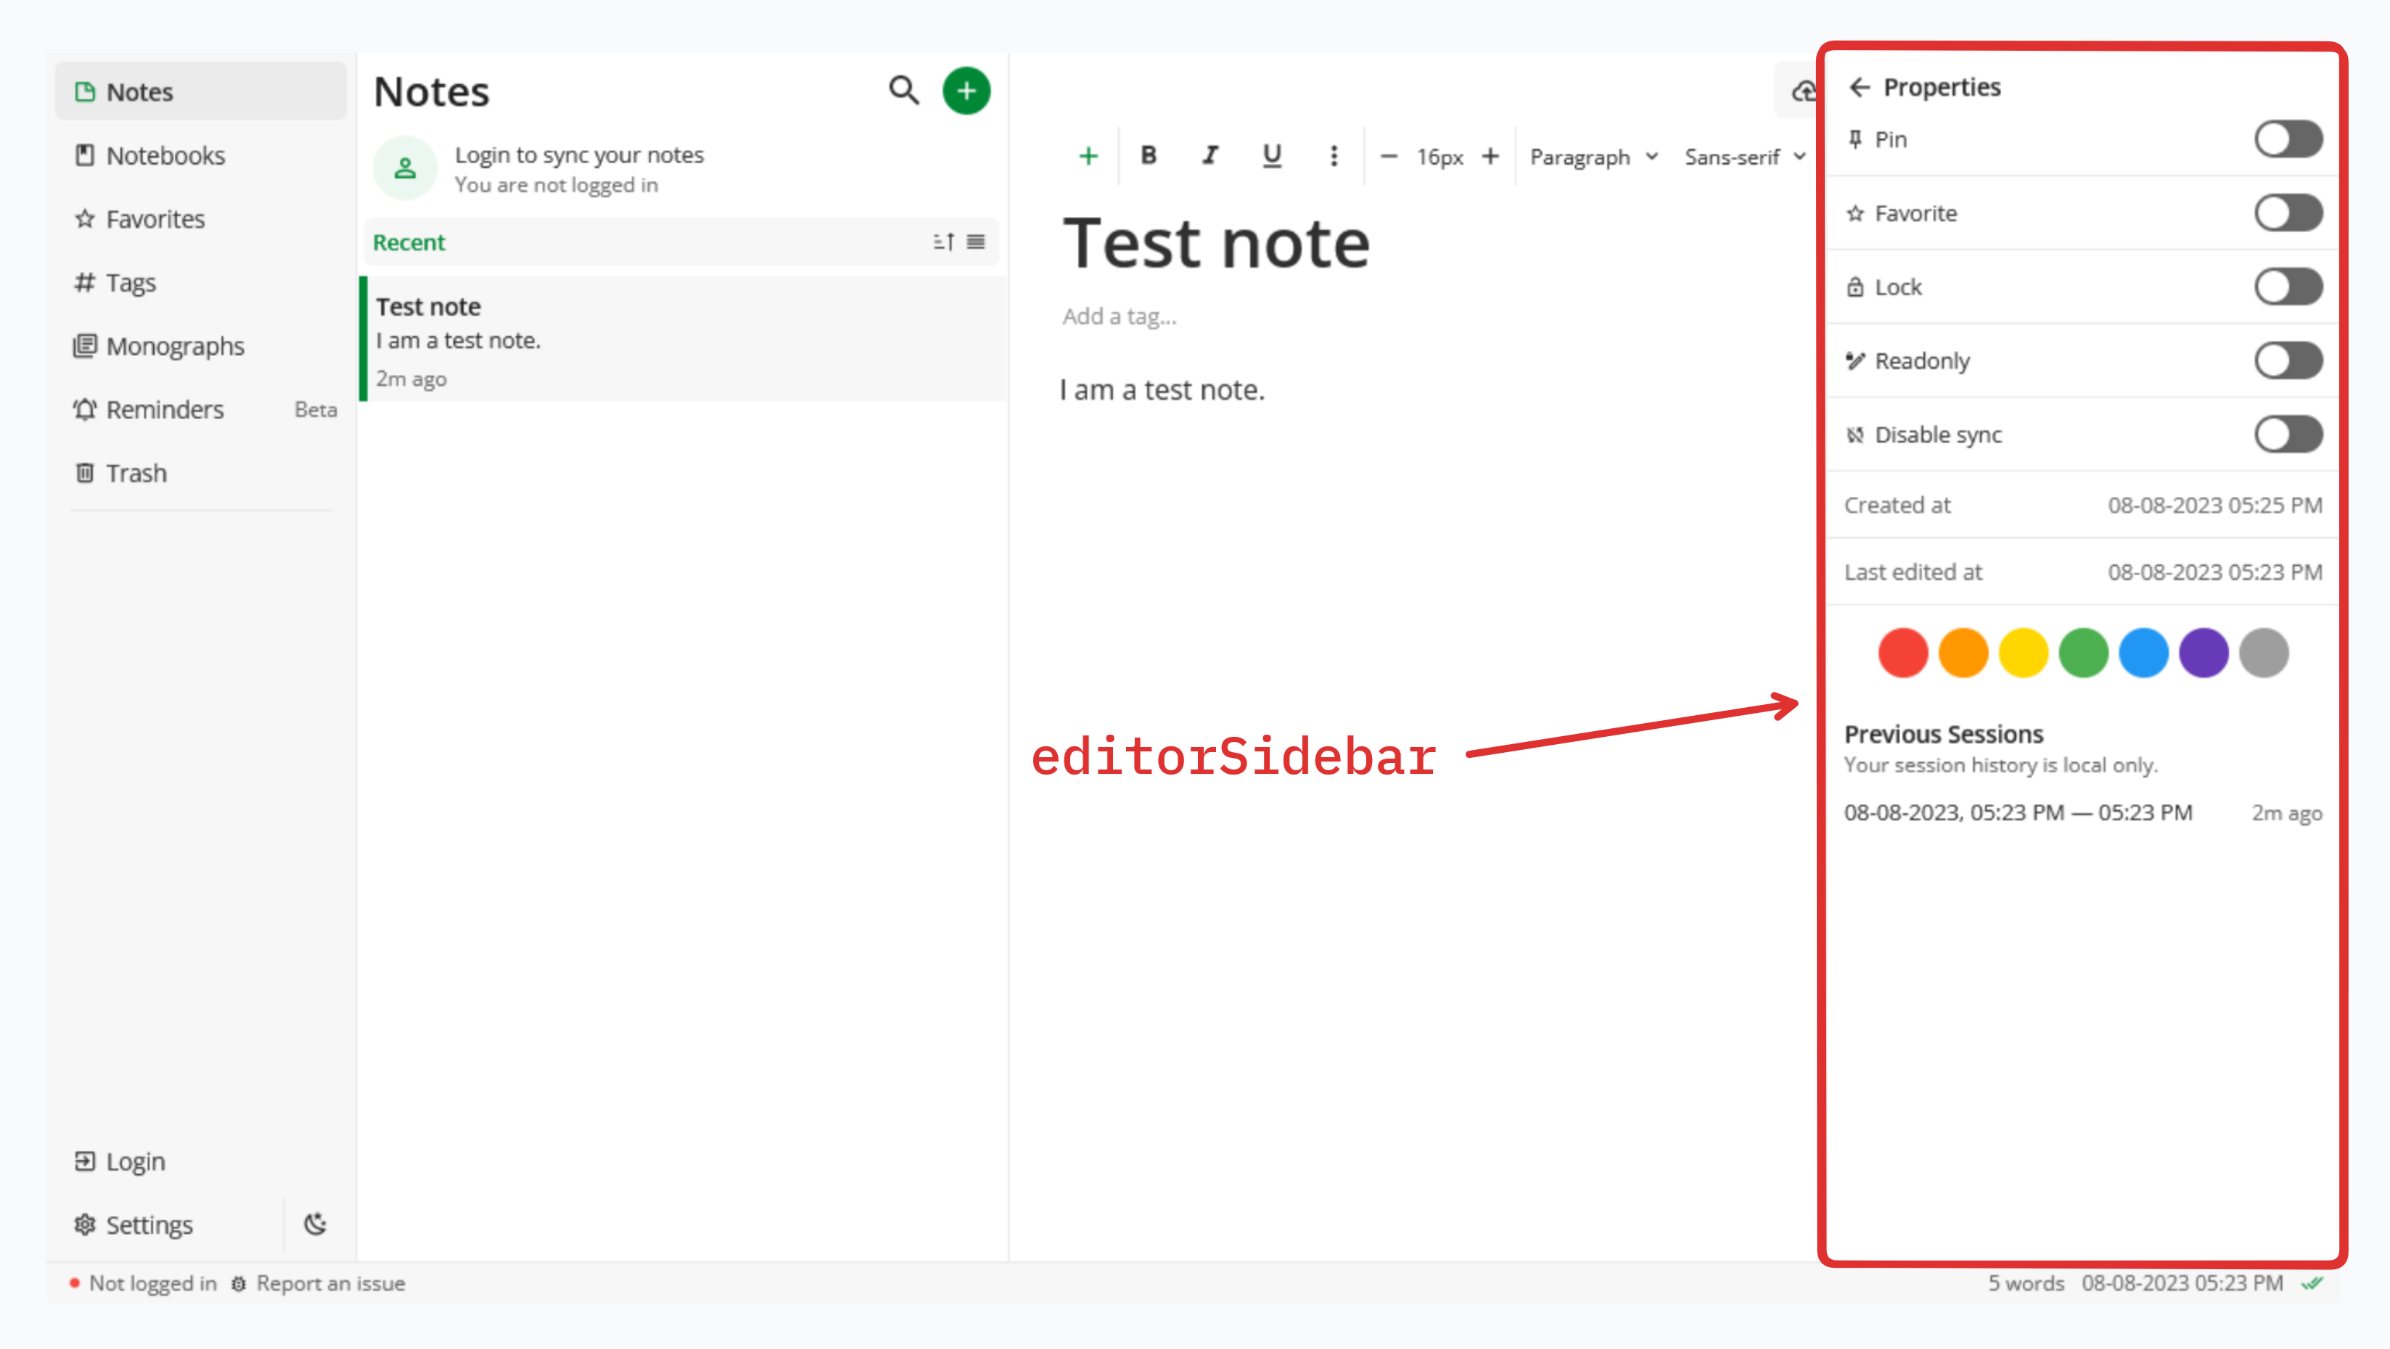Select the purple color swatch

point(2203,653)
